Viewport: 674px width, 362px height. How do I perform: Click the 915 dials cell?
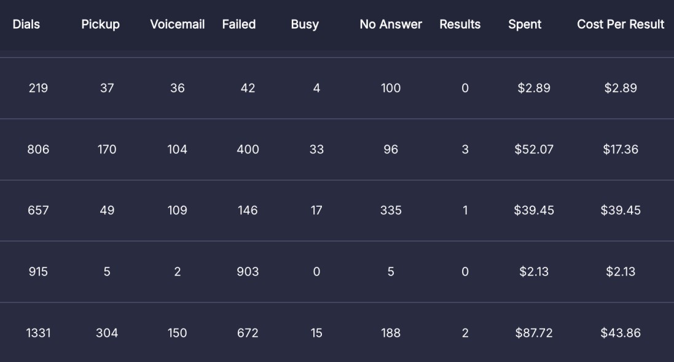38,272
